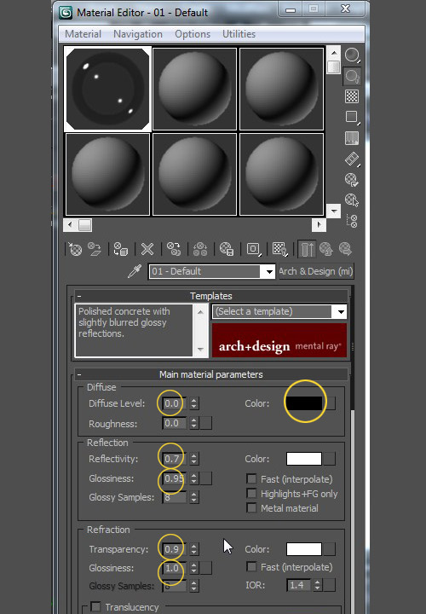Open the Select a template dropdown

point(341,312)
